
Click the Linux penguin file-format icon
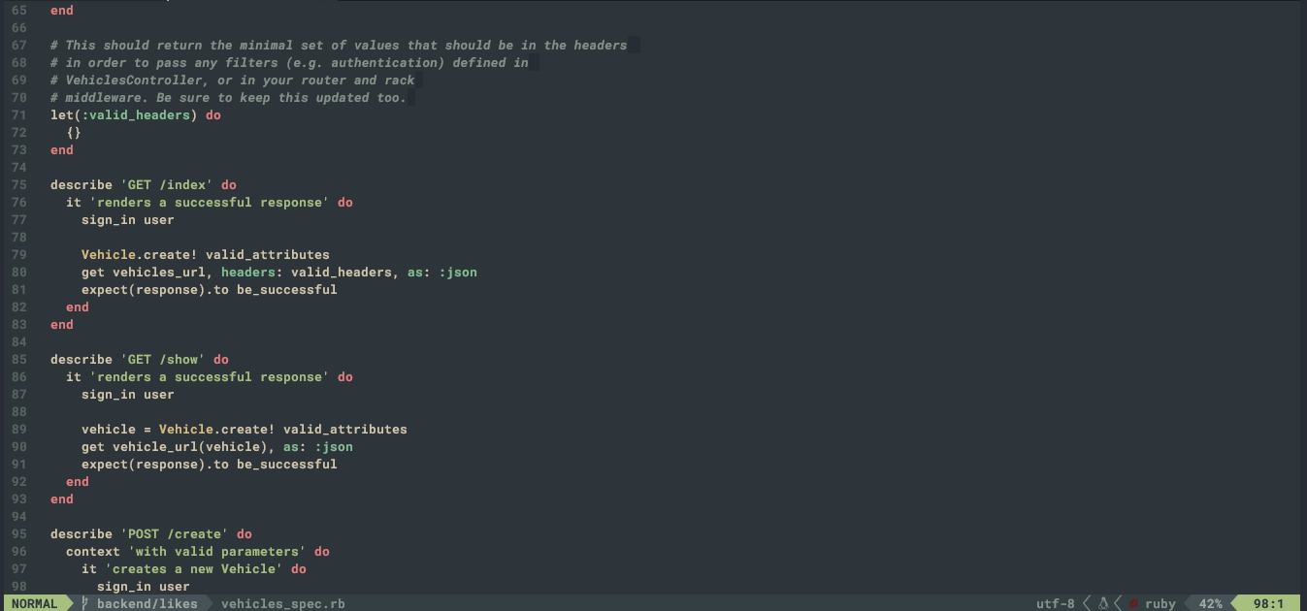pos(1103,603)
